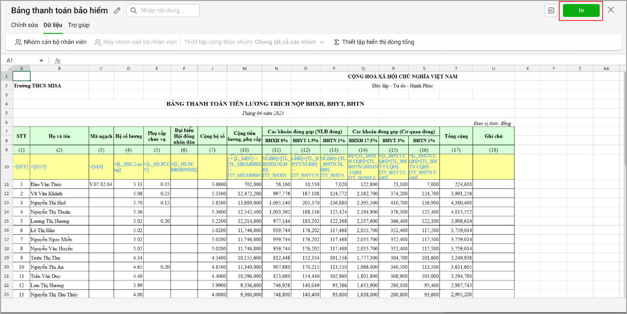The width and height of the screenshot is (627, 314).
Task: Click the search magnifier icon
Action: [x=133, y=10]
